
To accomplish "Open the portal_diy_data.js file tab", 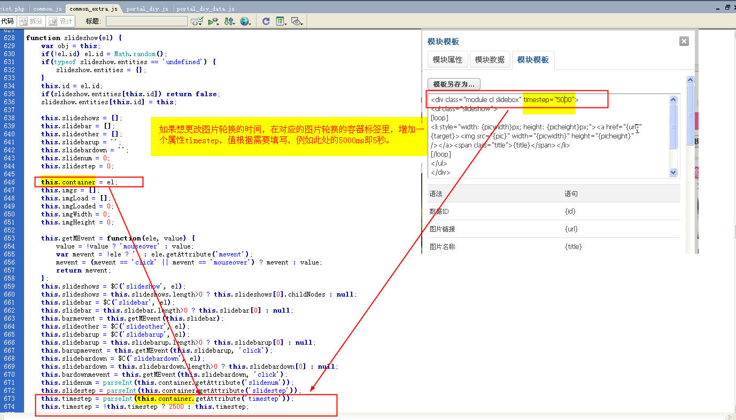I will point(205,9).
